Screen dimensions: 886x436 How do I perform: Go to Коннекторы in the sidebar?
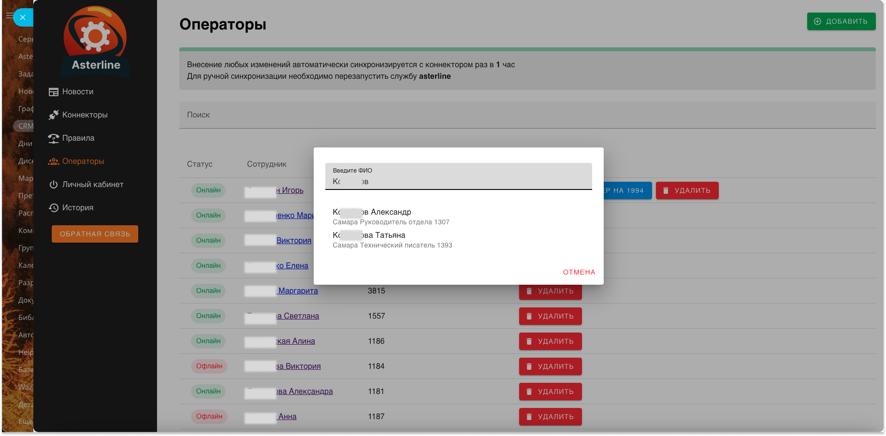pos(85,115)
